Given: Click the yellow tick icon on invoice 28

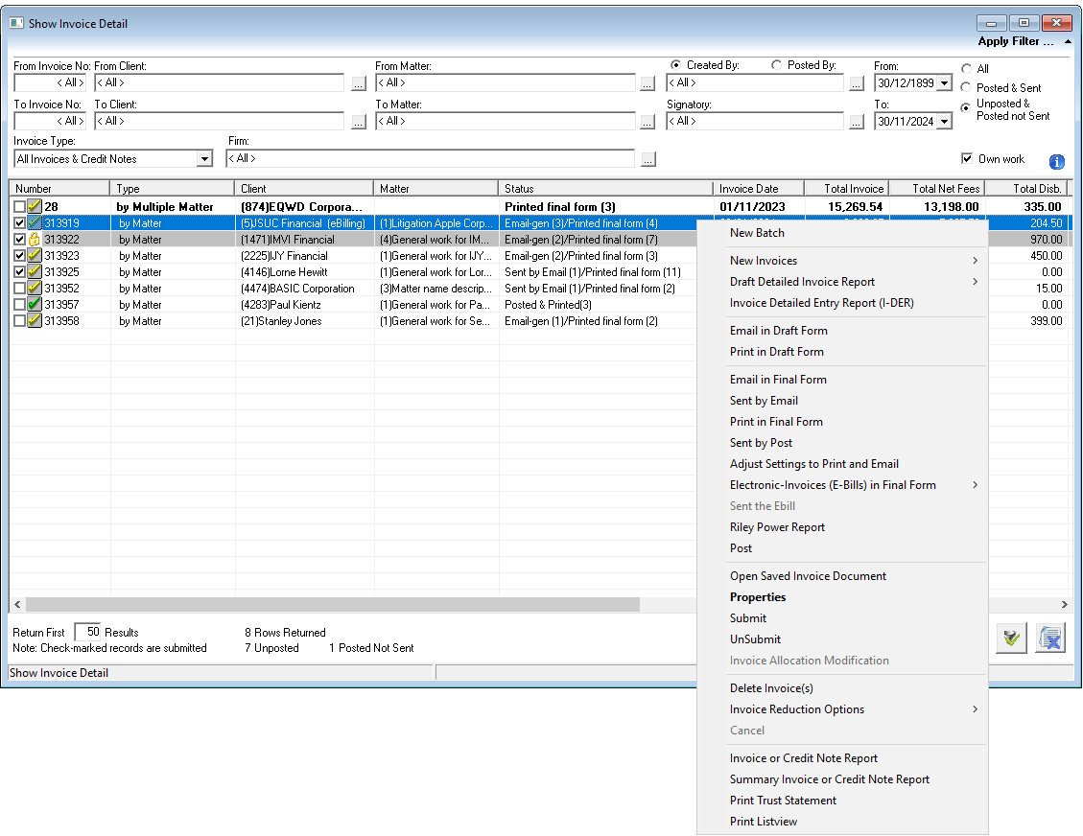Looking at the screenshot, I should (x=35, y=206).
